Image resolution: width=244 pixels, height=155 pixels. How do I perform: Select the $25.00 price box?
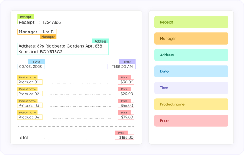126,94
